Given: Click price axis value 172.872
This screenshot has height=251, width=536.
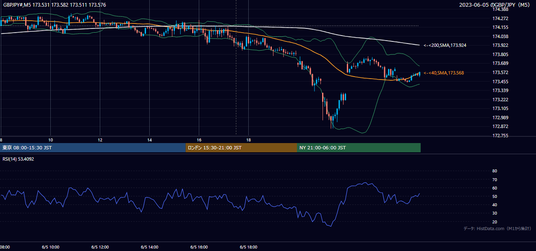Looking at the screenshot, I should point(500,126).
